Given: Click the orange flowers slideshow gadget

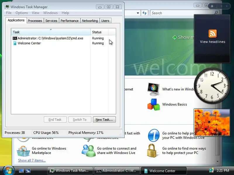Looking at the screenshot, I should click(212, 122).
